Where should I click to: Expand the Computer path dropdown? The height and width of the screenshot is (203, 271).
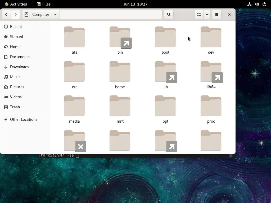(x=41, y=15)
